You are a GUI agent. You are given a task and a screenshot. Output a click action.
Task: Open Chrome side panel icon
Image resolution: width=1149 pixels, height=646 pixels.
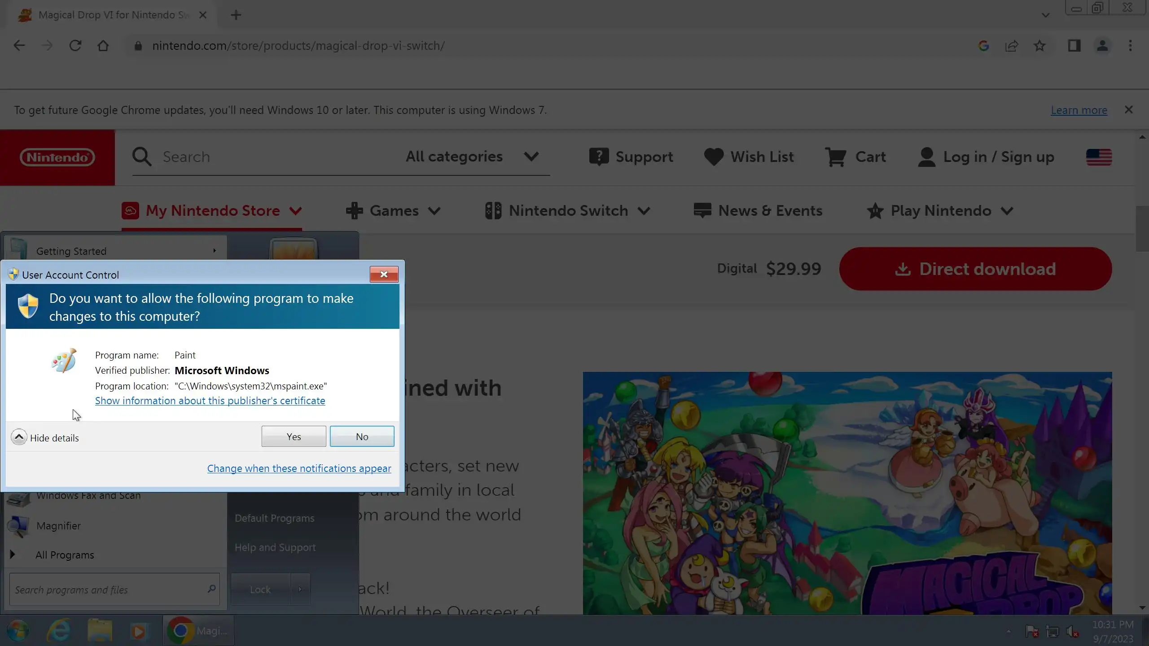click(x=1074, y=46)
